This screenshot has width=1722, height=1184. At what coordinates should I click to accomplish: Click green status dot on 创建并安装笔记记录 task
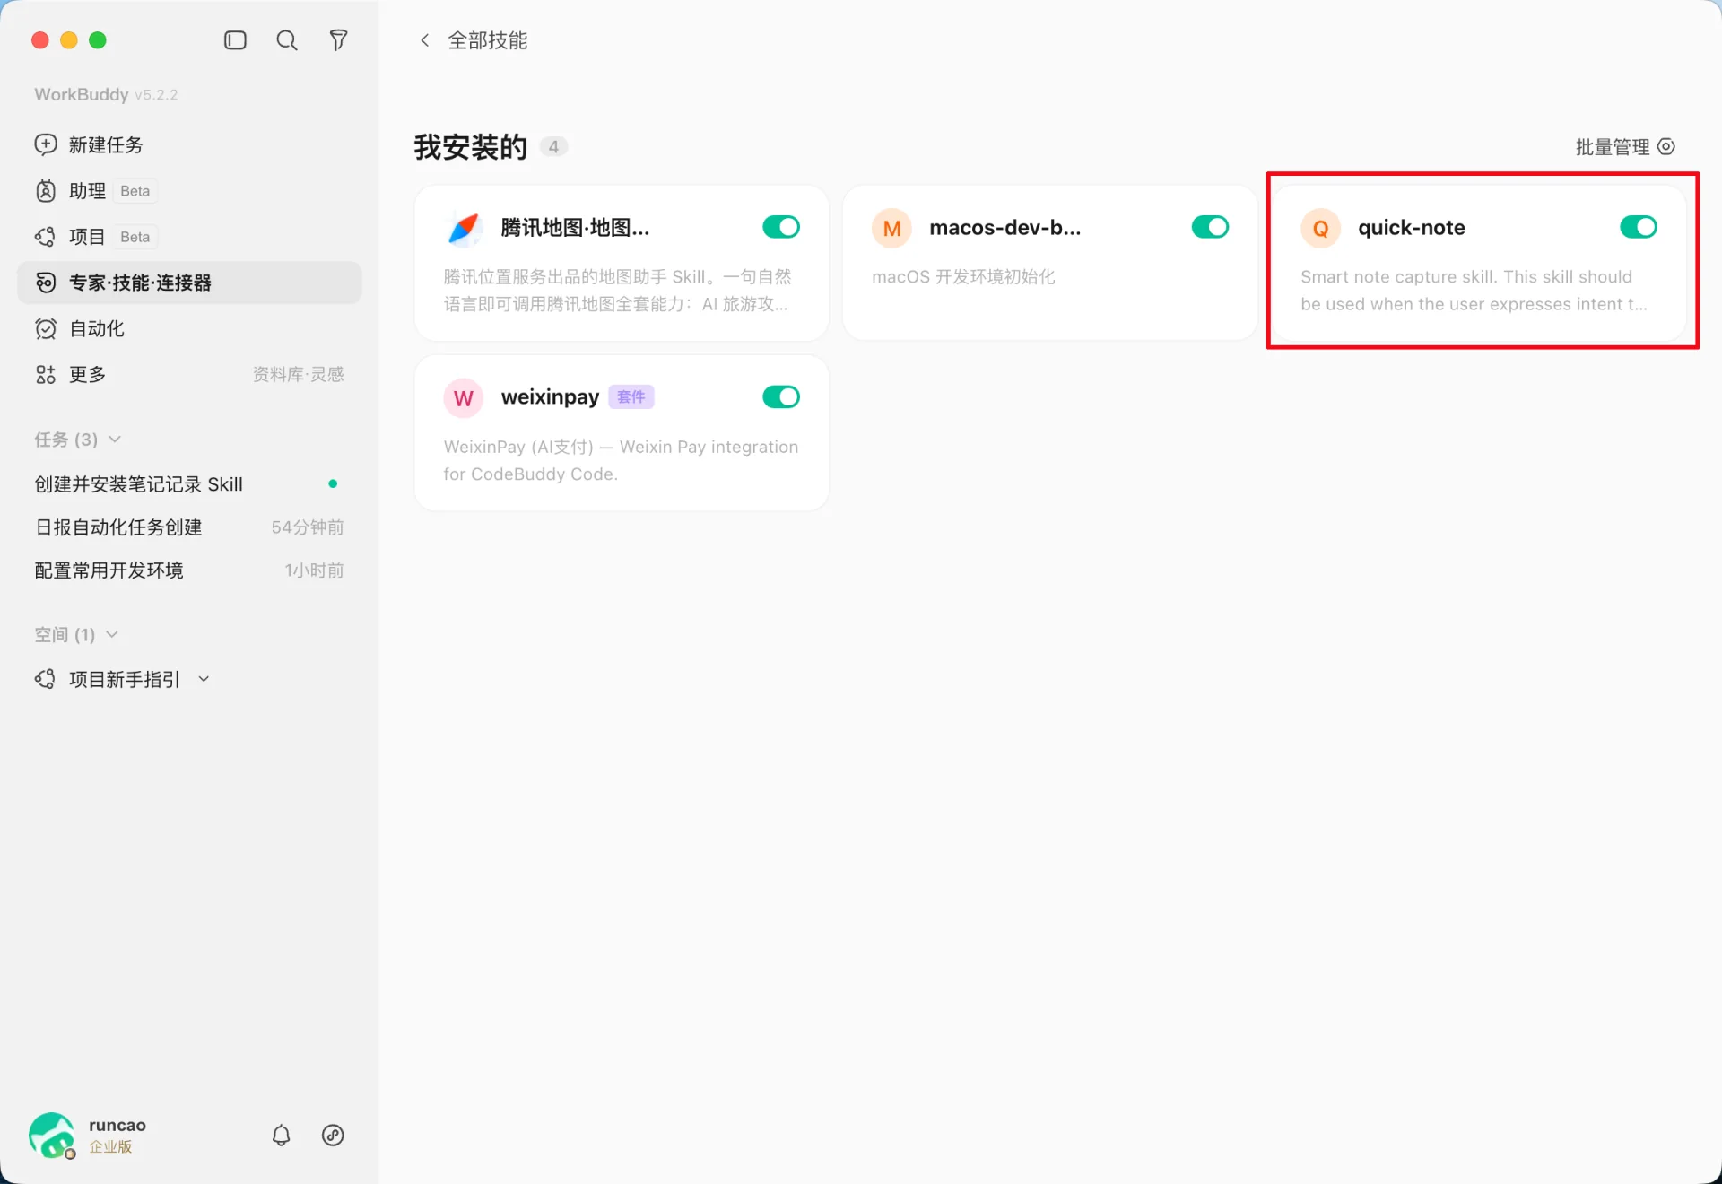tap(333, 484)
